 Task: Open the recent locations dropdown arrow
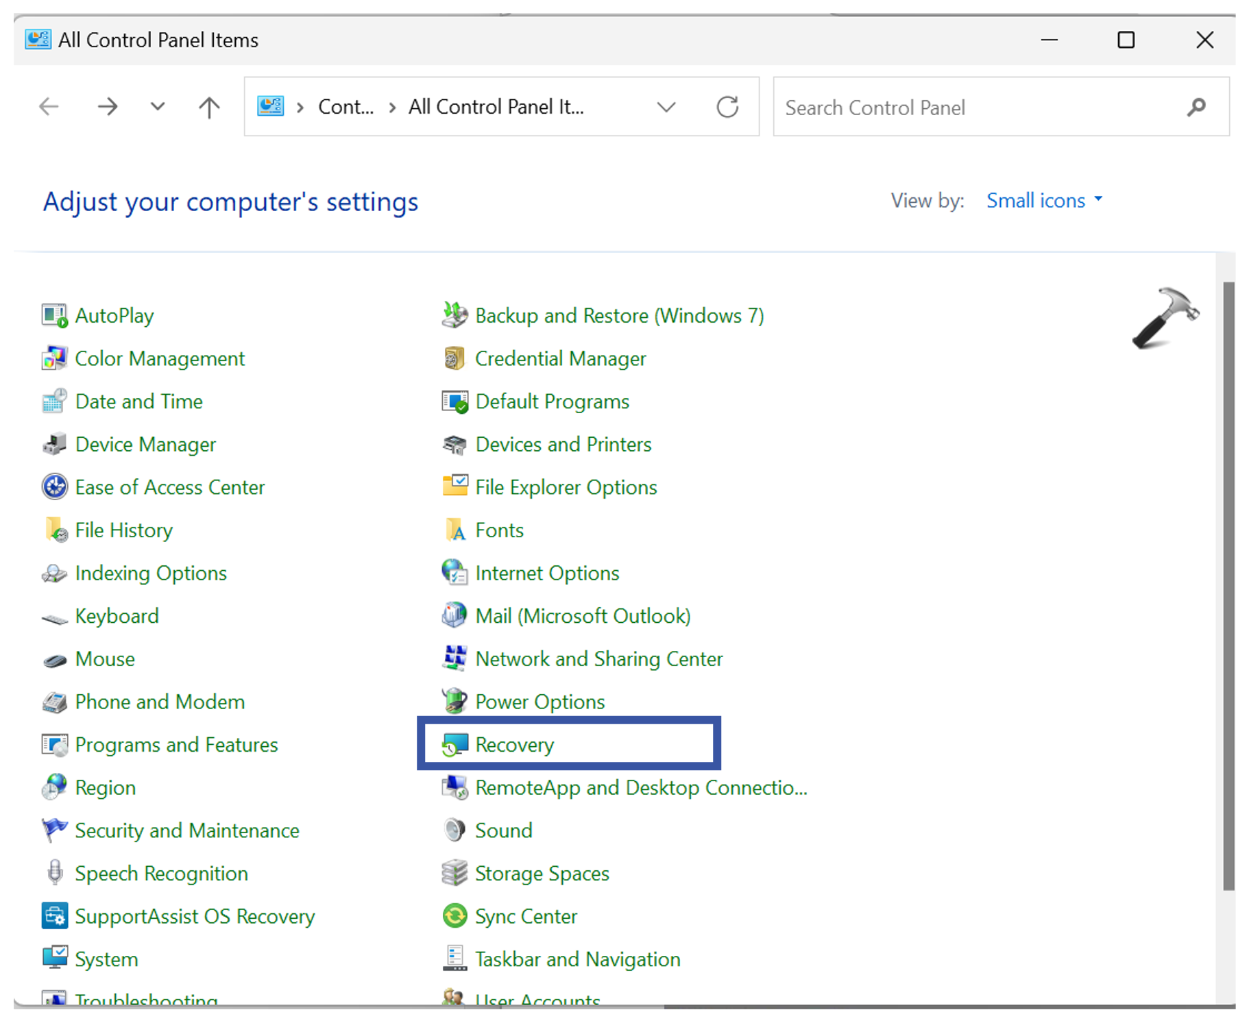[x=158, y=107]
